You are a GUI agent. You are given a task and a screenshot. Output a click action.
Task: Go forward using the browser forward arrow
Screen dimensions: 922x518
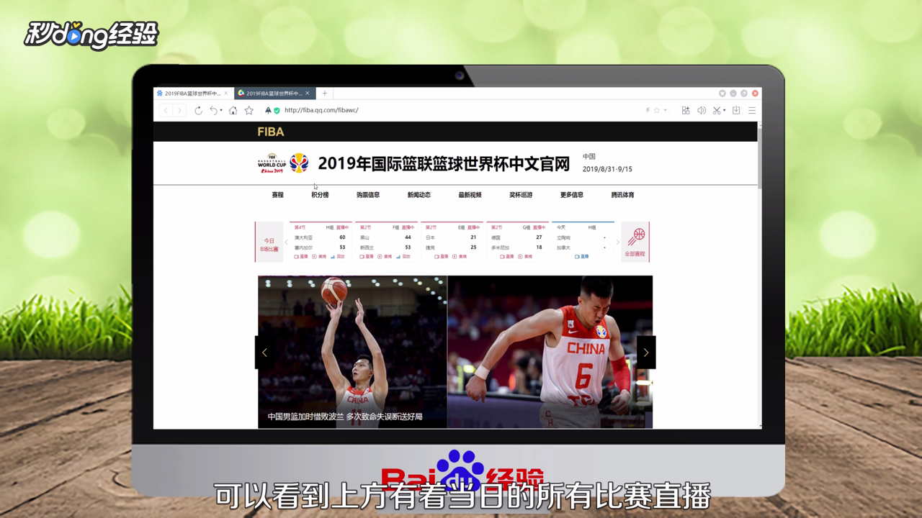179,110
